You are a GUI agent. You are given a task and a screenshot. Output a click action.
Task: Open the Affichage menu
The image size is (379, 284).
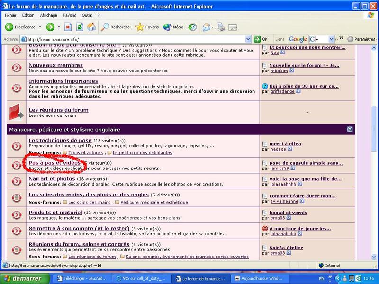[48, 15]
